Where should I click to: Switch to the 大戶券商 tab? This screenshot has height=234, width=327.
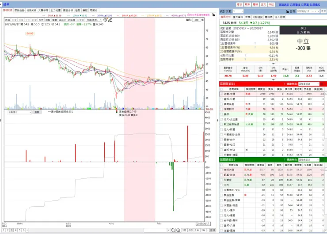tap(43, 10)
